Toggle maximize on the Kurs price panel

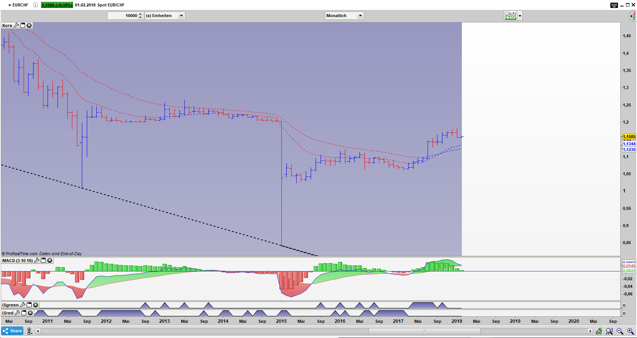22,25
